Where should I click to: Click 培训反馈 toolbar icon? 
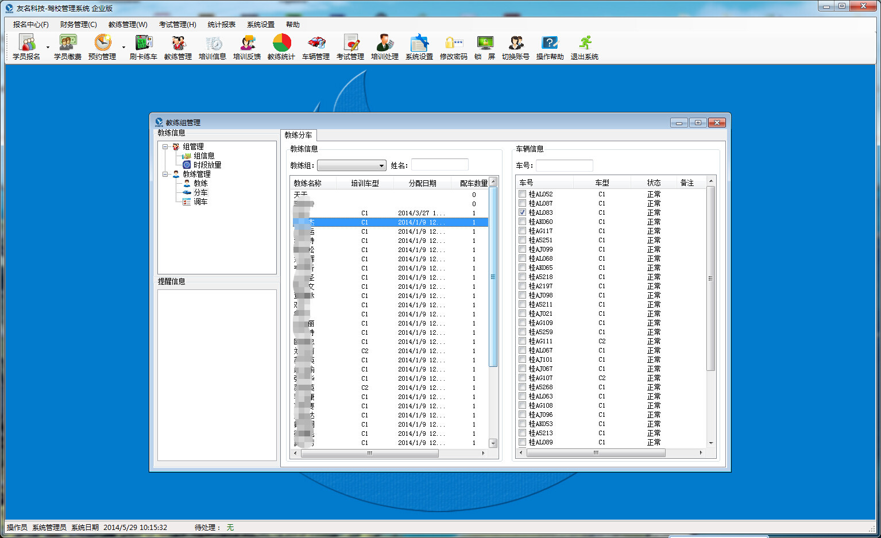[247, 47]
